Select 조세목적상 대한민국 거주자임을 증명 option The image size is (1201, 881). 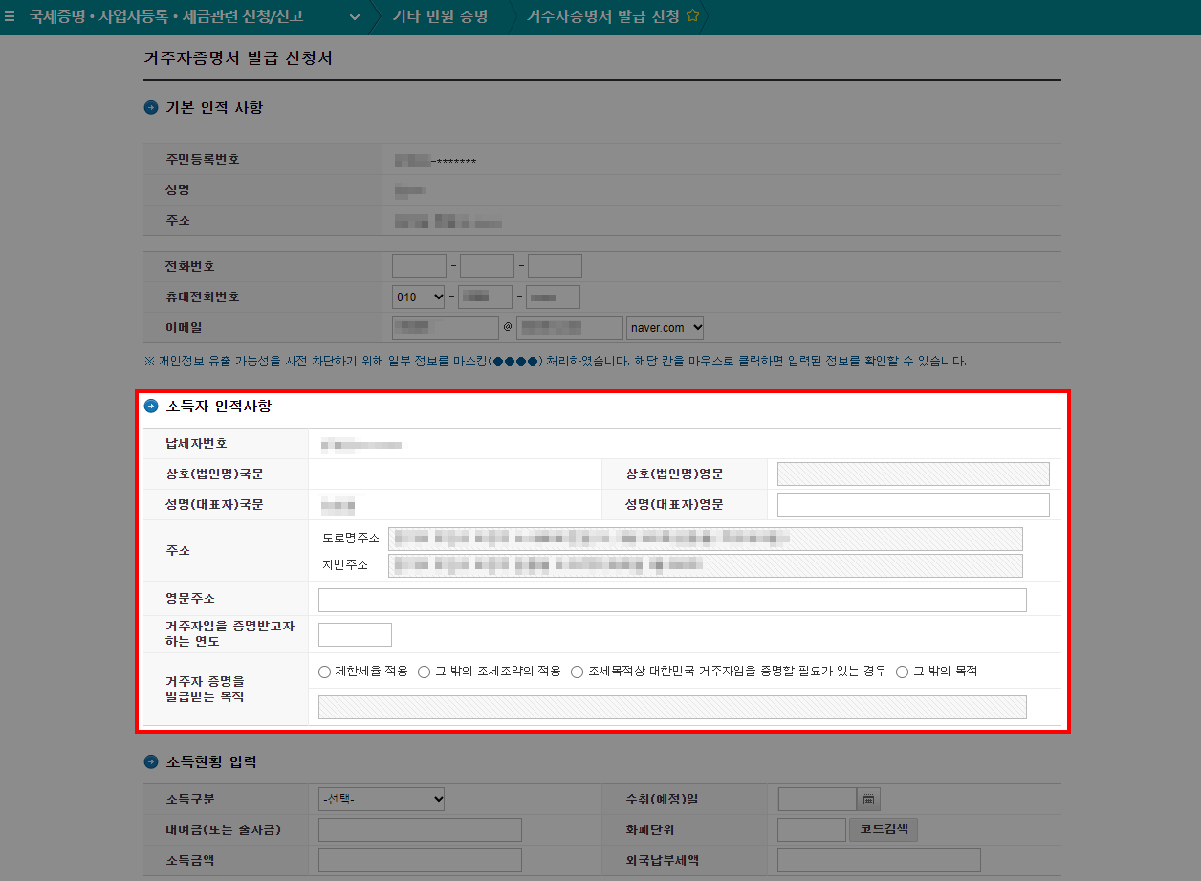(x=576, y=671)
